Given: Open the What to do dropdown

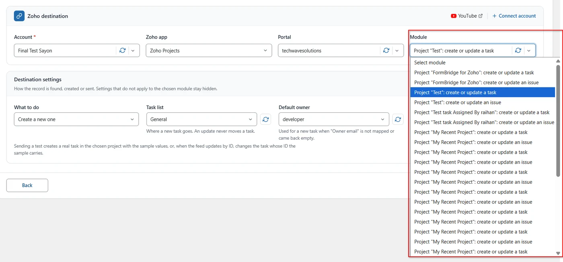Looking at the screenshot, I should 76,119.
